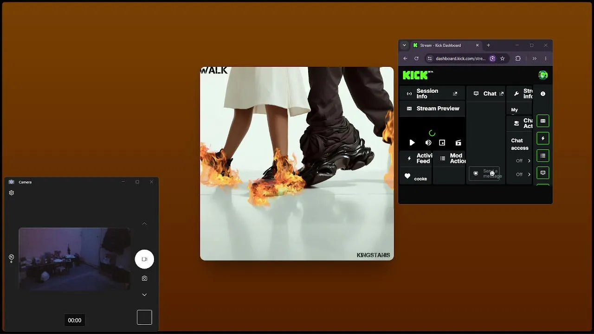The width and height of the screenshot is (594, 334).
Task: Expand the first Off chat access option
Action: pos(523,161)
